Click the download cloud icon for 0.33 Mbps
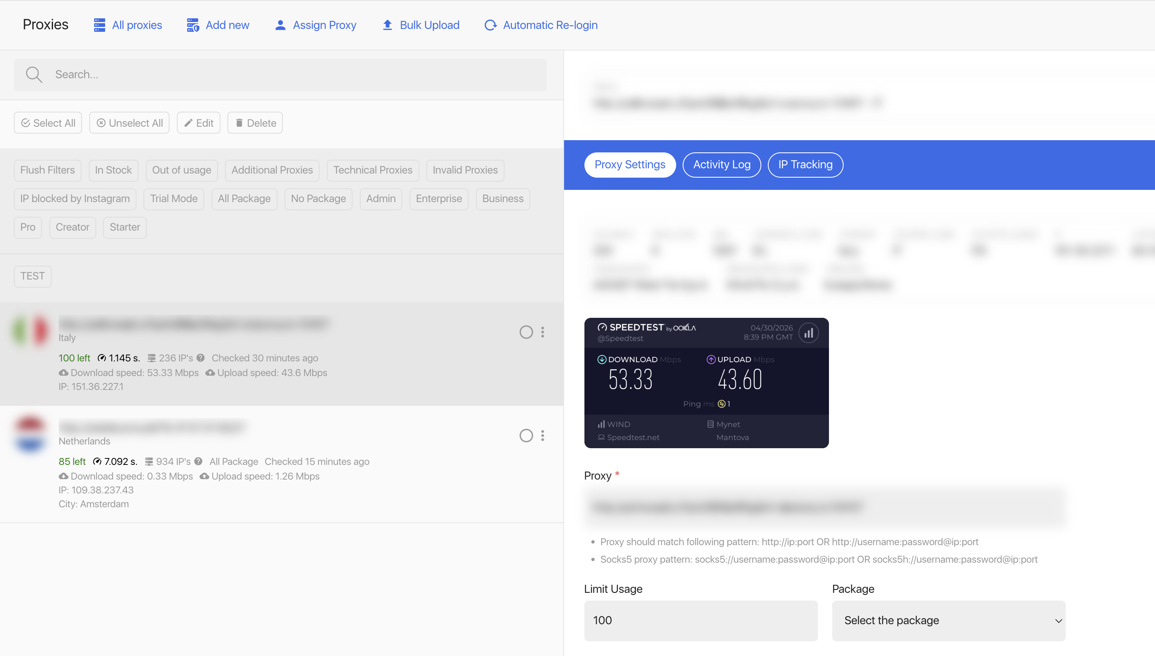This screenshot has width=1155, height=656. pyautogui.click(x=64, y=476)
